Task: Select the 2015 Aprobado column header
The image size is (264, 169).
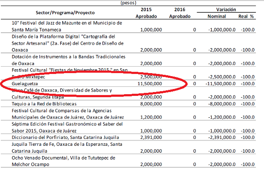Action: coord(146,13)
